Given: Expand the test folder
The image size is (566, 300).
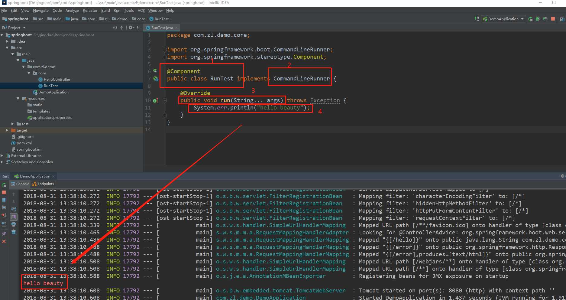Looking at the screenshot, I should 13,124.
